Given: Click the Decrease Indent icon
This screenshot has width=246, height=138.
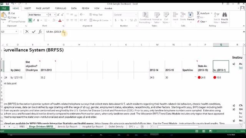Looking at the screenshot, I should pyautogui.click(x=81, y=20).
